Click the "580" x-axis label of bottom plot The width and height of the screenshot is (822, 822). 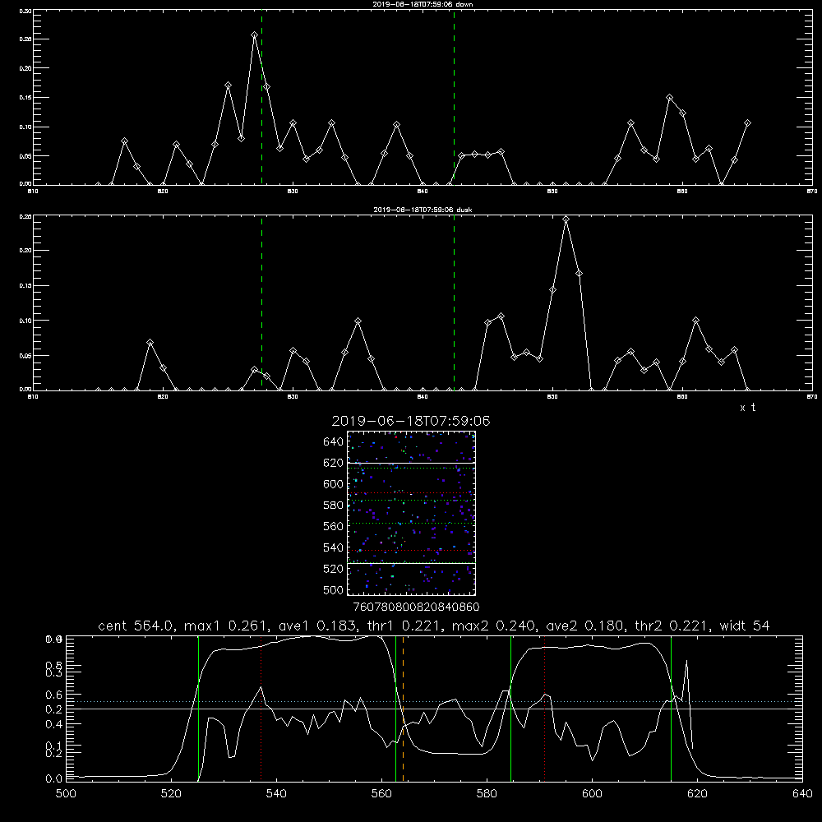(487, 794)
